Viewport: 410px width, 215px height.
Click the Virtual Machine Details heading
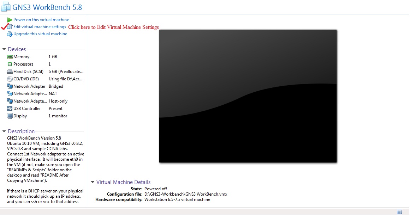(123, 182)
